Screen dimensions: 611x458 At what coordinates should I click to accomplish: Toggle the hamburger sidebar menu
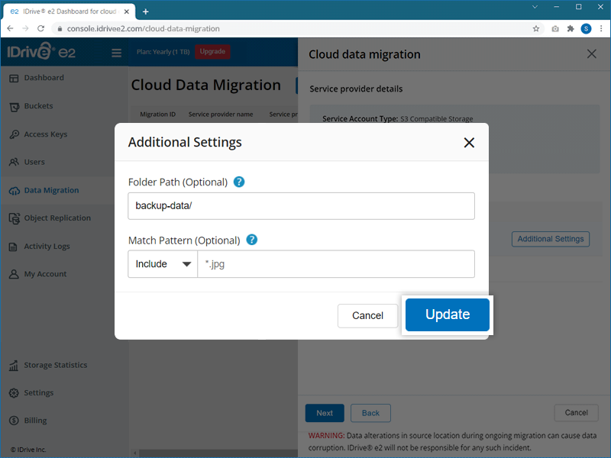click(117, 53)
